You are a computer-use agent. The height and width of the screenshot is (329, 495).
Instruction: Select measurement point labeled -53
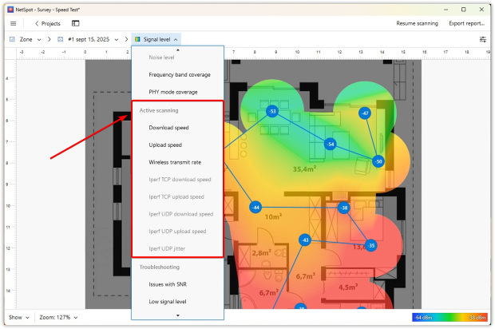point(272,111)
